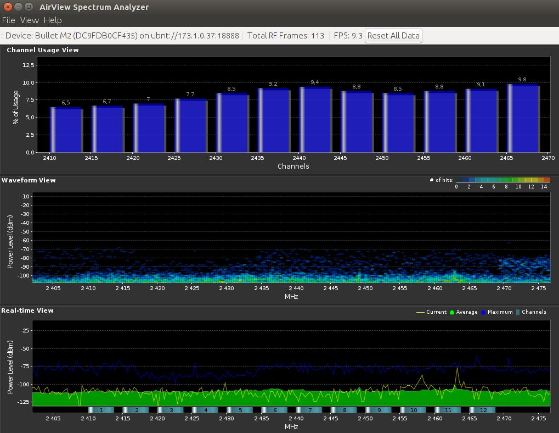The image size is (559, 433).
Task: Click the Device Bullet M2 status text
Action: (x=122, y=36)
